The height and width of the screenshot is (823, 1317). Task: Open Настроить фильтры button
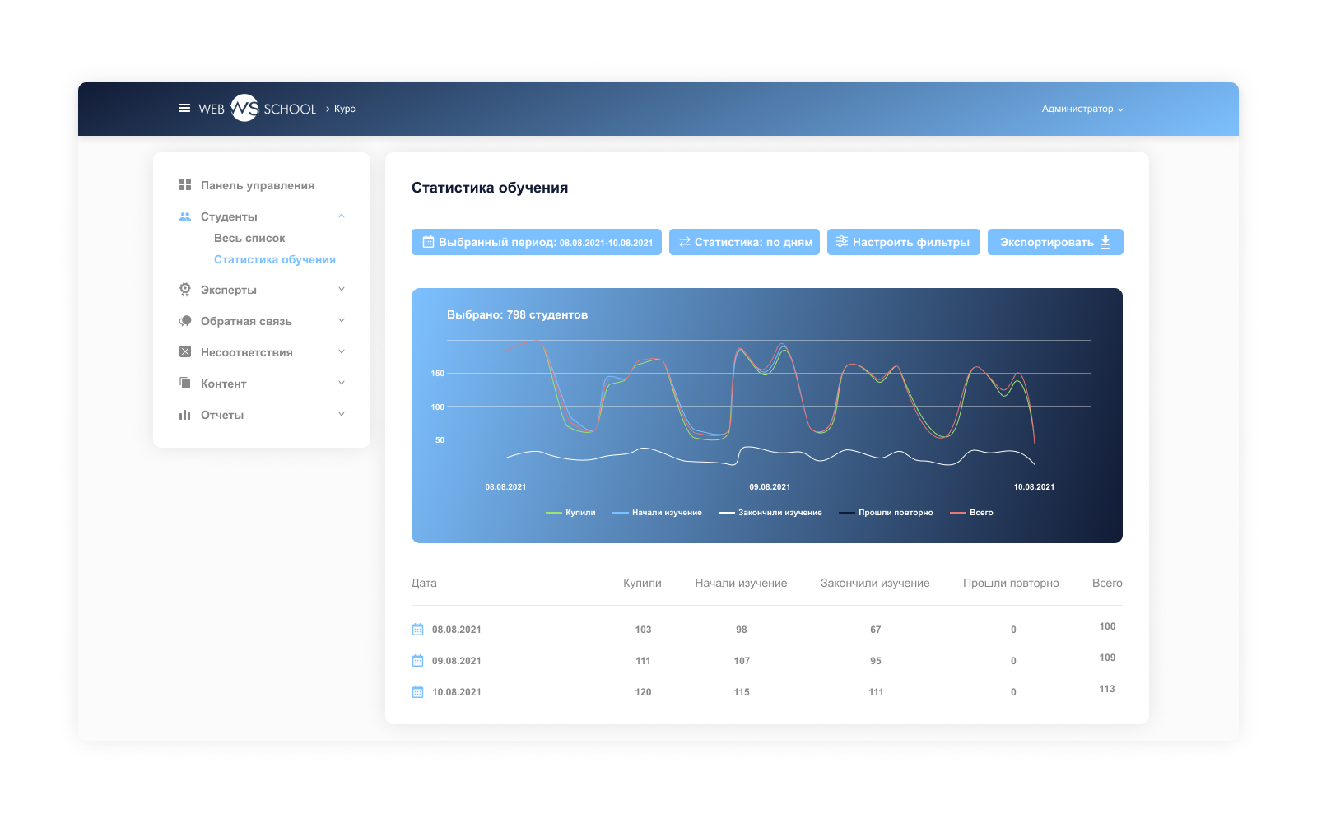(x=904, y=242)
